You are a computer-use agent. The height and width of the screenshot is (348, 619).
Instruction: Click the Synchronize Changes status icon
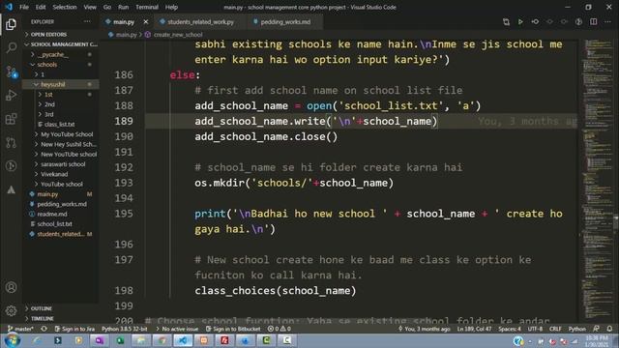(44, 329)
